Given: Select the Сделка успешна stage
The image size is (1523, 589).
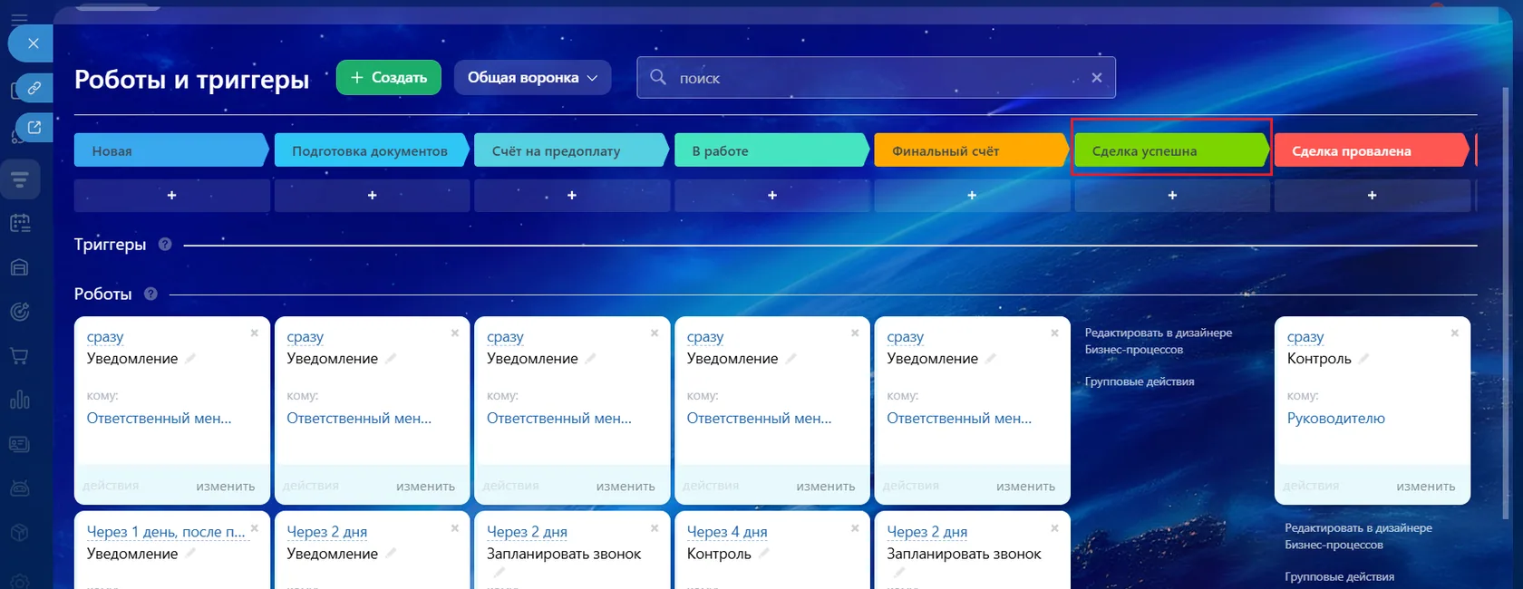Looking at the screenshot, I should point(1171,150).
